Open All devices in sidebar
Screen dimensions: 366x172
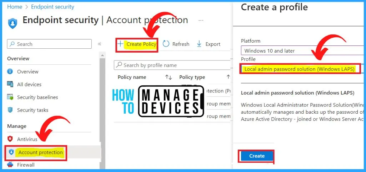click(29, 84)
